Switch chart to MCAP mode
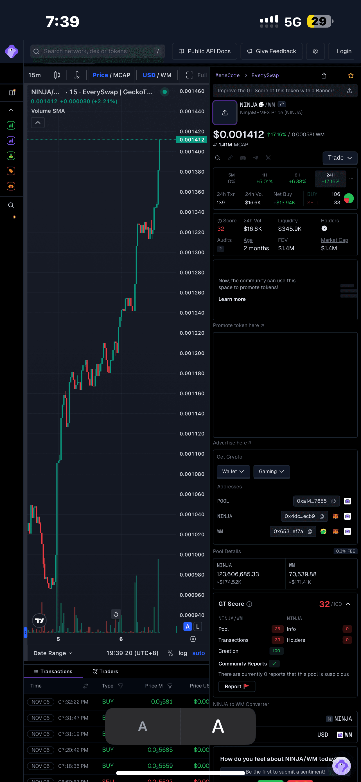 coord(121,75)
